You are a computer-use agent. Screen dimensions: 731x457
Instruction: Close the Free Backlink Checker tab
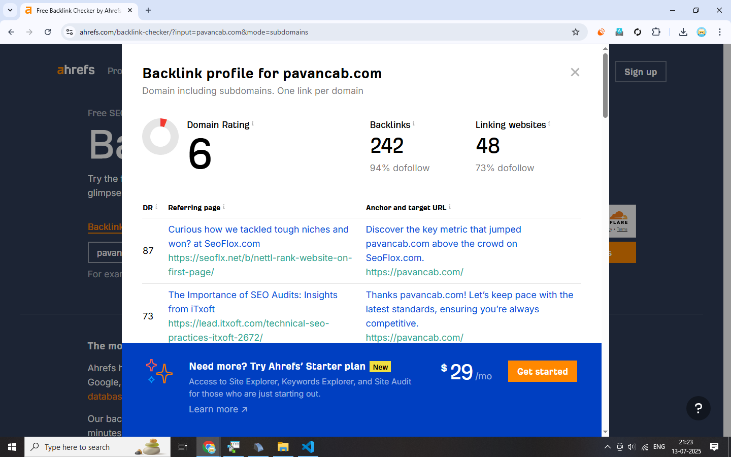click(130, 10)
